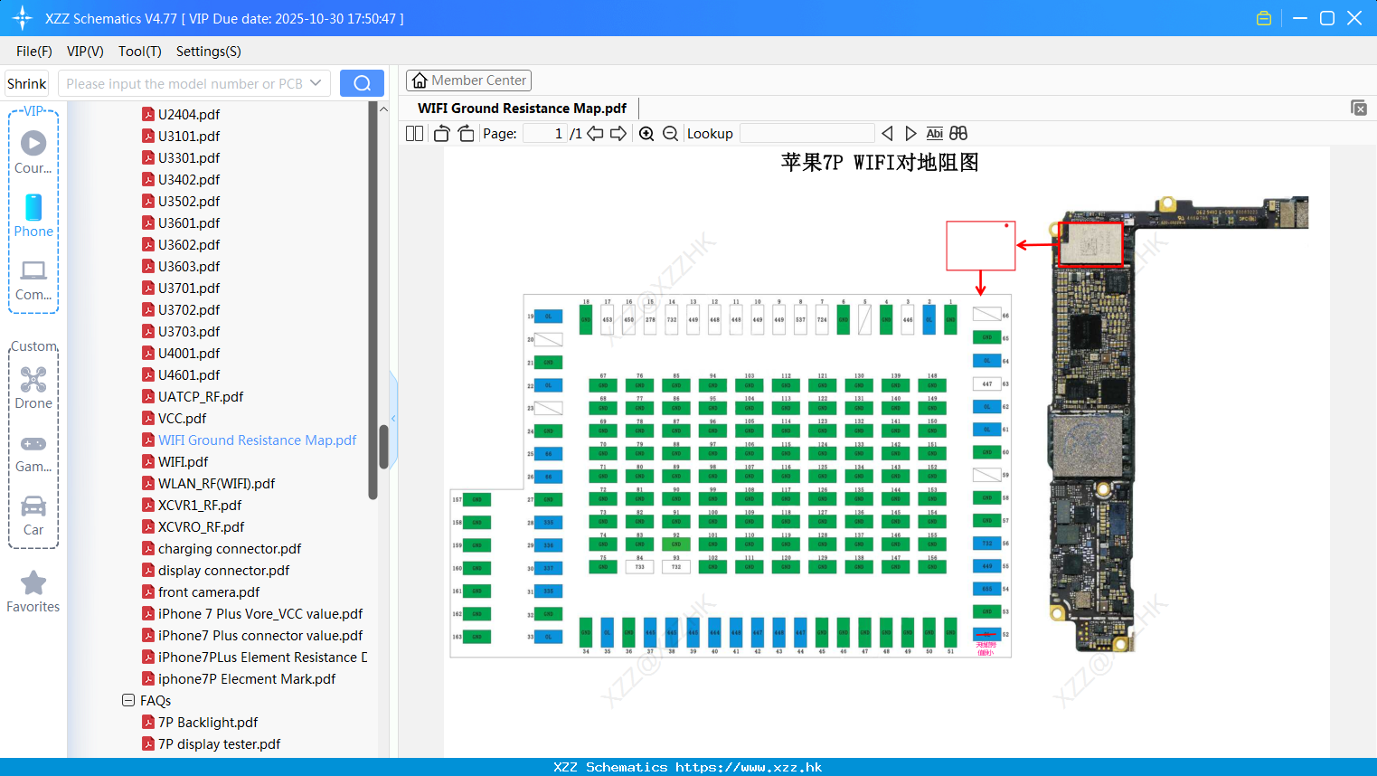The height and width of the screenshot is (776, 1377).
Task: Click the www.xzz.hk link in status bar
Action: coord(749,767)
